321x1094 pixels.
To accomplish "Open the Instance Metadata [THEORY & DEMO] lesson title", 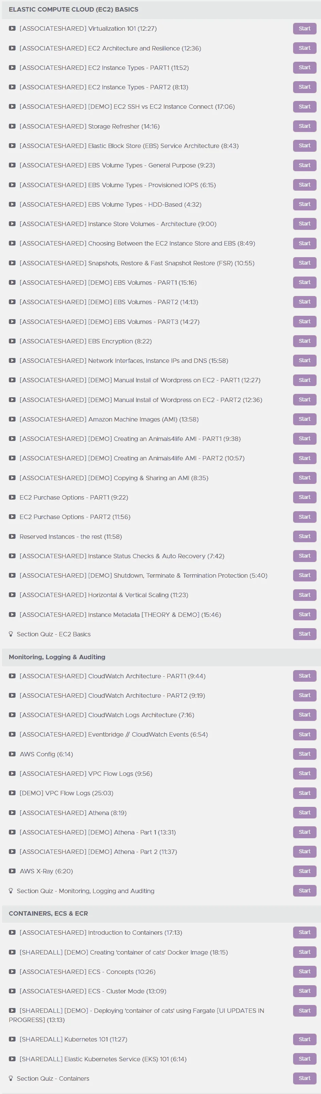I will 120,615.
